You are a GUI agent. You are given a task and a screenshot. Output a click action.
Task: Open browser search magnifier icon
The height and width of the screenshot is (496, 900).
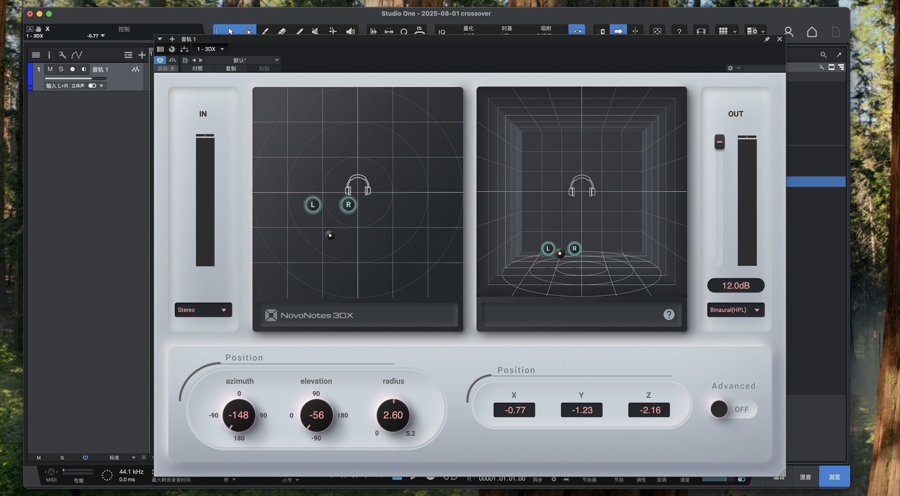pos(823,55)
